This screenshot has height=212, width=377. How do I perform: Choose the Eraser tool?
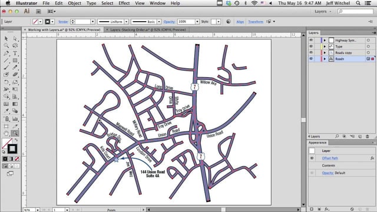point(15,75)
